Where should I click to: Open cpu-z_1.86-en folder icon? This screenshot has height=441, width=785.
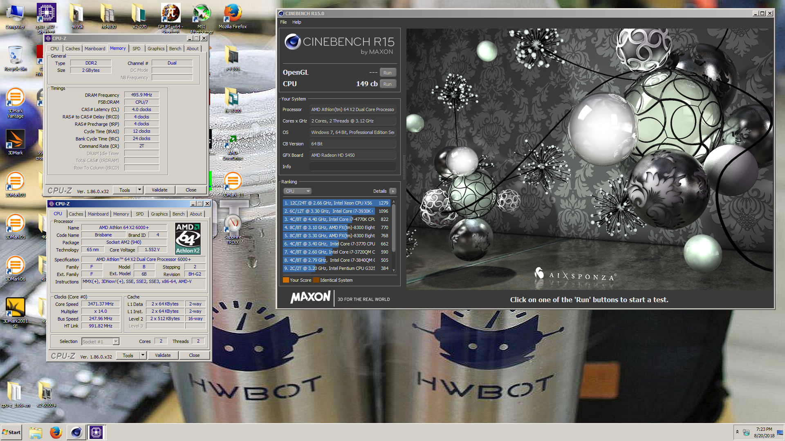[15, 394]
